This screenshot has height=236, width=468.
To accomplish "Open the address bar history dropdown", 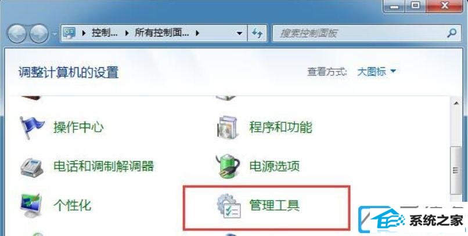I will (239, 33).
